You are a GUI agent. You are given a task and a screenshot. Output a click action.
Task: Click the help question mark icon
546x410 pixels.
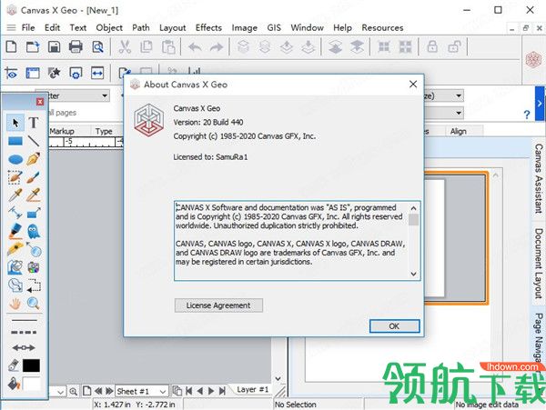(x=527, y=115)
